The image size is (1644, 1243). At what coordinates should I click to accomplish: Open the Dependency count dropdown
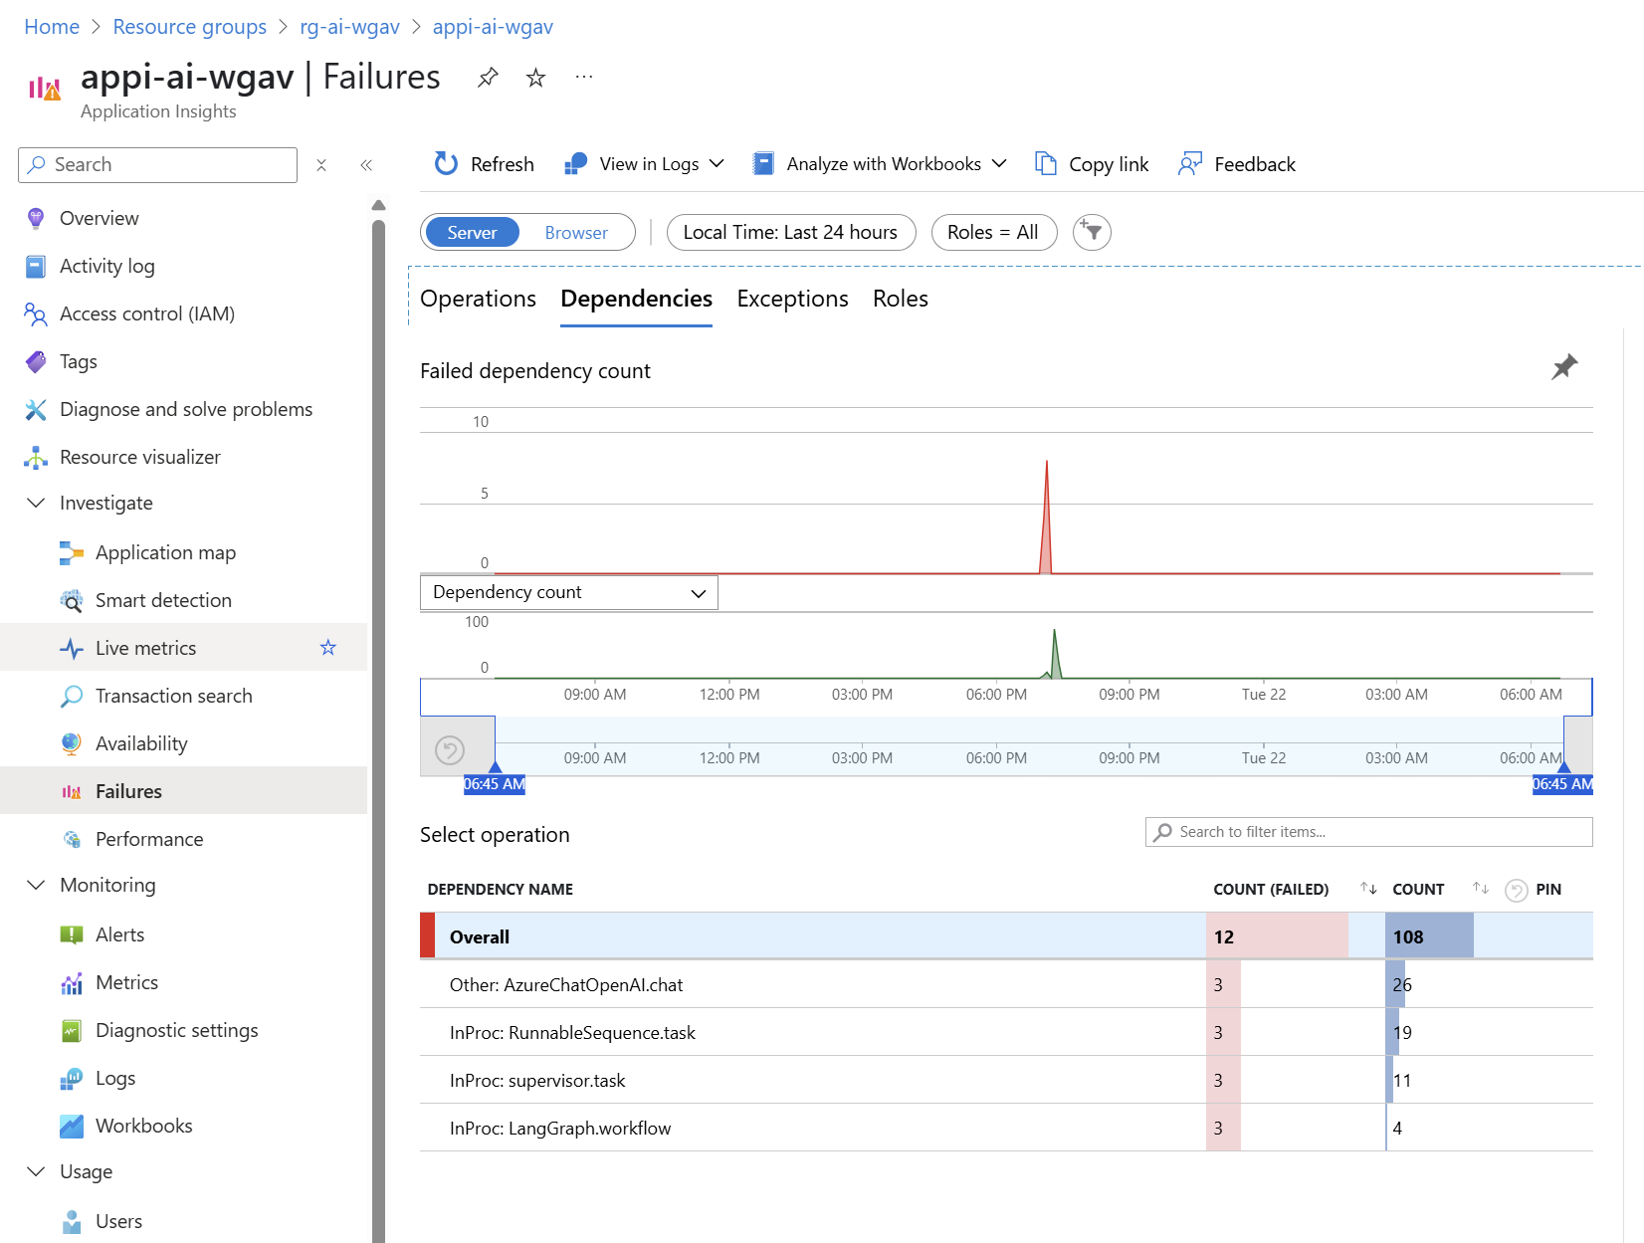pos(569,592)
